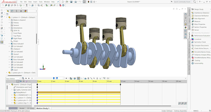Start FloXpress Analysis Wizard
The image size is (211, 112).
[x=201, y=55]
